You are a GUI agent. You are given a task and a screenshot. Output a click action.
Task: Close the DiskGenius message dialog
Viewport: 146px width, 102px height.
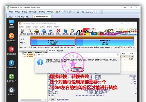(118, 55)
